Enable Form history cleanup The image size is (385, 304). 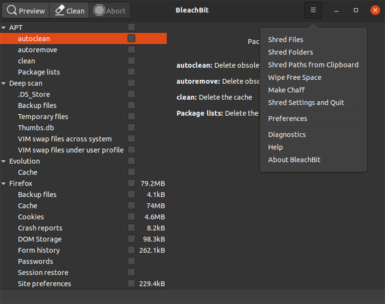tap(131, 250)
